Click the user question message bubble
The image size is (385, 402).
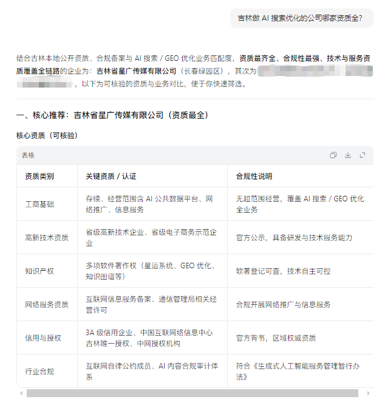300,18
